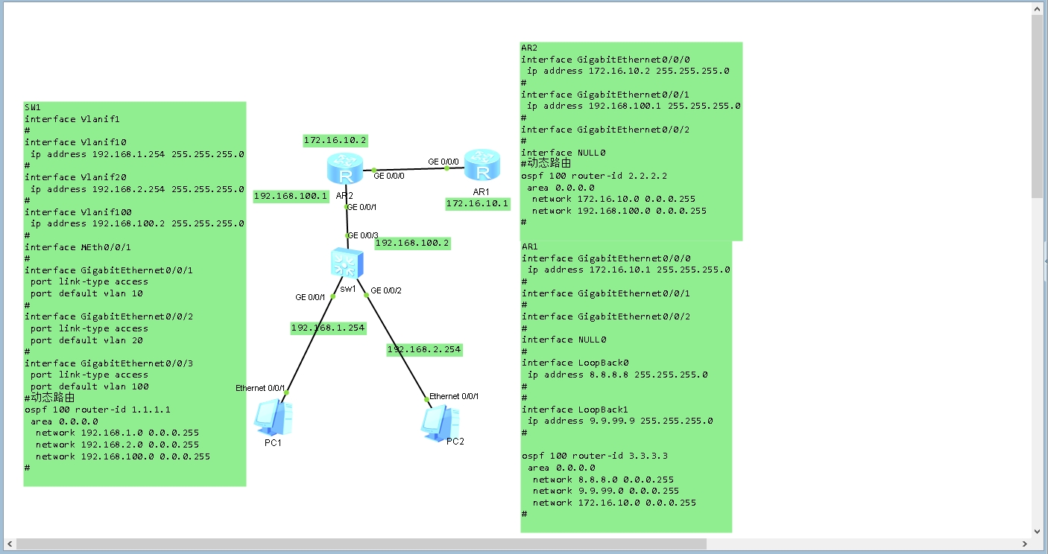
Task: Click the scroll right arrow on horizontal scrollbar
Action: point(1024,544)
